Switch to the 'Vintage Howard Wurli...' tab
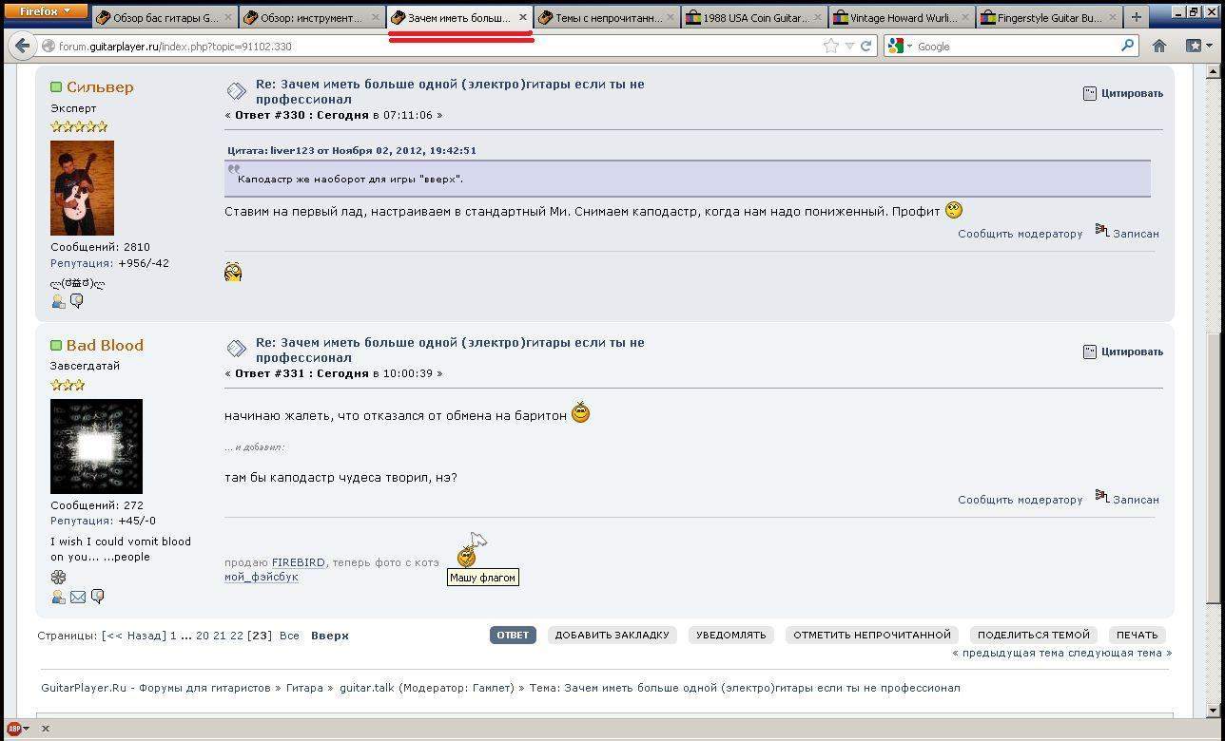Screen dimensions: 1225x741 900,17
